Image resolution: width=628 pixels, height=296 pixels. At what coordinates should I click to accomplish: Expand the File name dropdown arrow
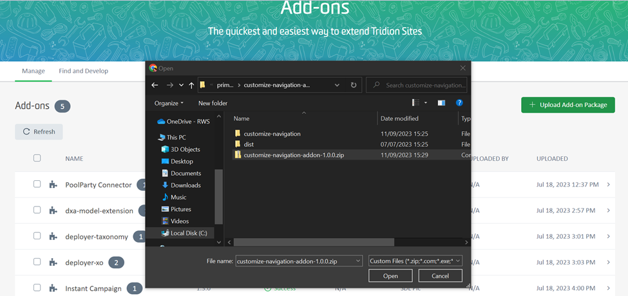click(357, 261)
